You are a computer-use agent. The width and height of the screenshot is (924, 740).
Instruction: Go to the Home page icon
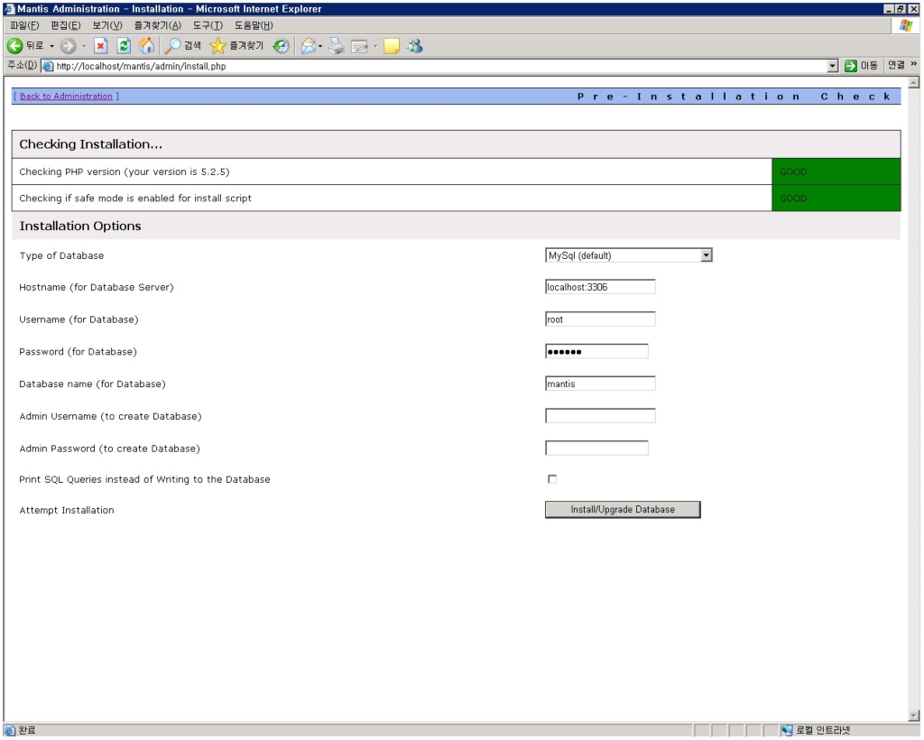146,46
